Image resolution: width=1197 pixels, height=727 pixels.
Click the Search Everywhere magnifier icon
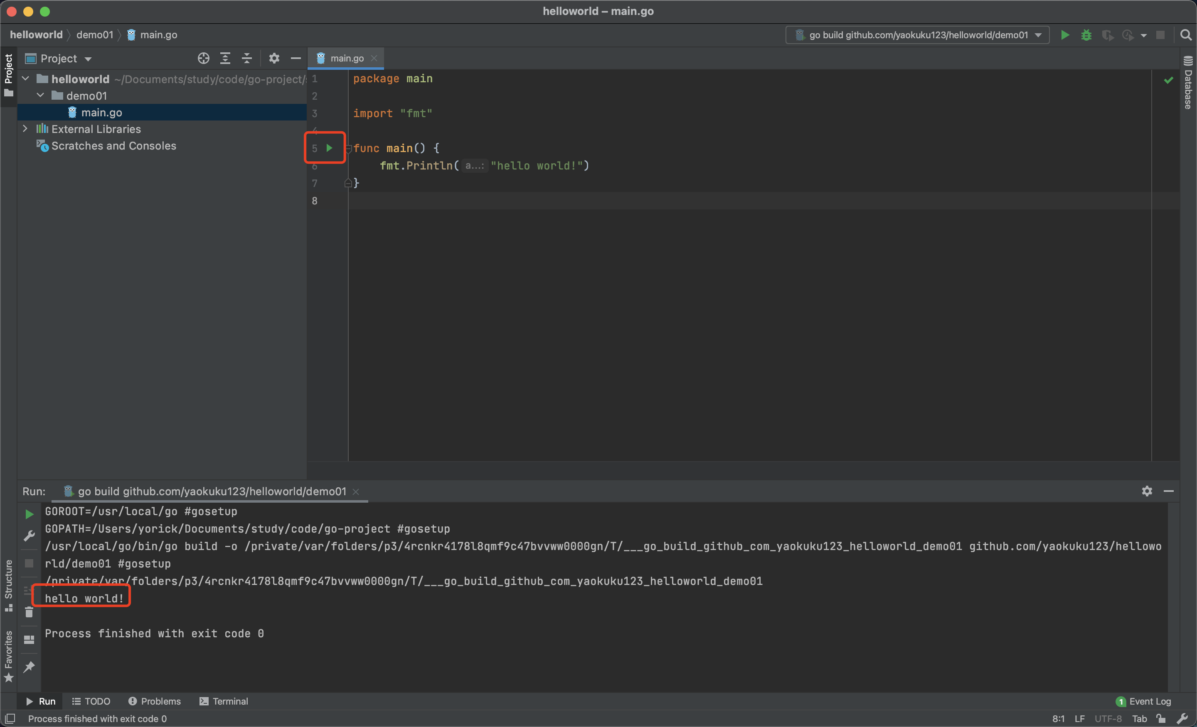[1185, 35]
